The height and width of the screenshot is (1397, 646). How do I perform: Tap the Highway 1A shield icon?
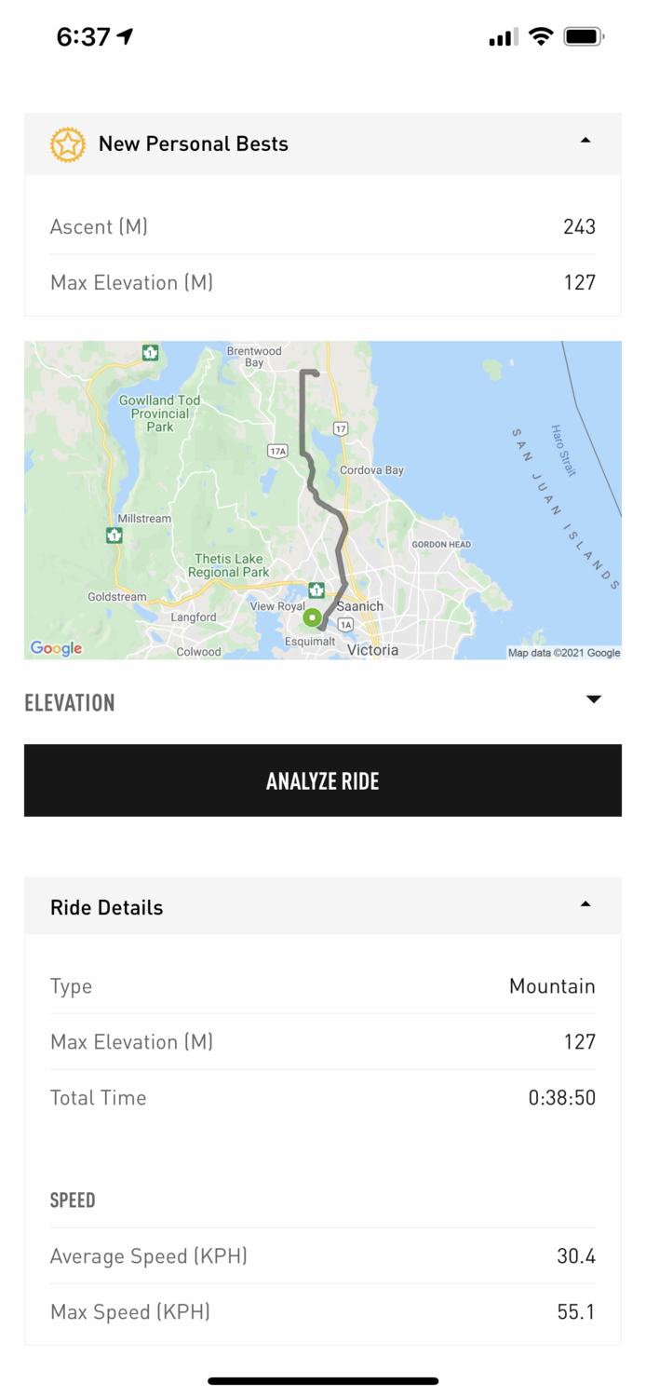pos(346,625)
